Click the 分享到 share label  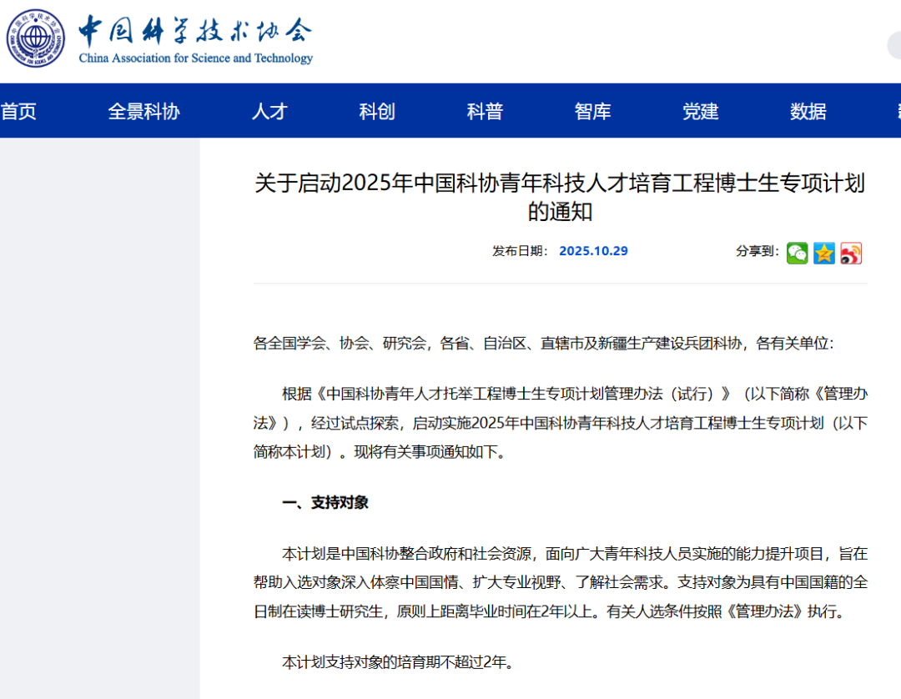click(754, 253)
